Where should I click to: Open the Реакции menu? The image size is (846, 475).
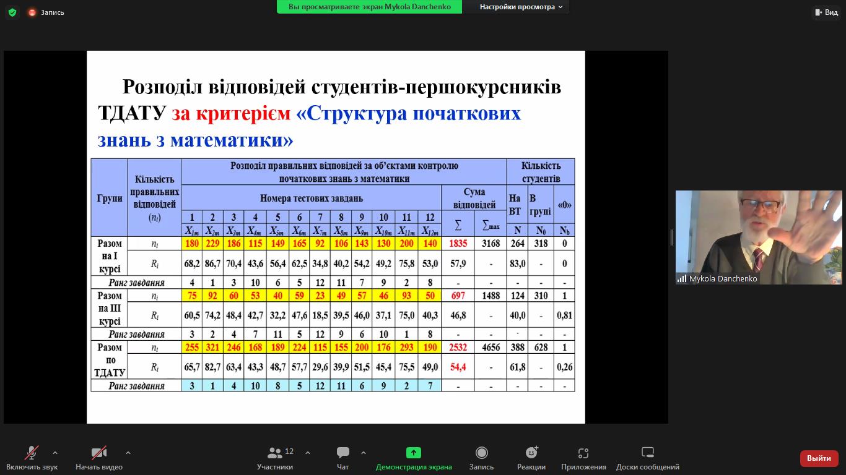click(531, 458)
